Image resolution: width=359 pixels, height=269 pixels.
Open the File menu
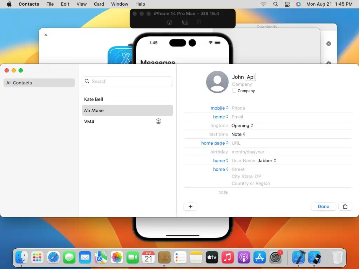tap(50, 4)
